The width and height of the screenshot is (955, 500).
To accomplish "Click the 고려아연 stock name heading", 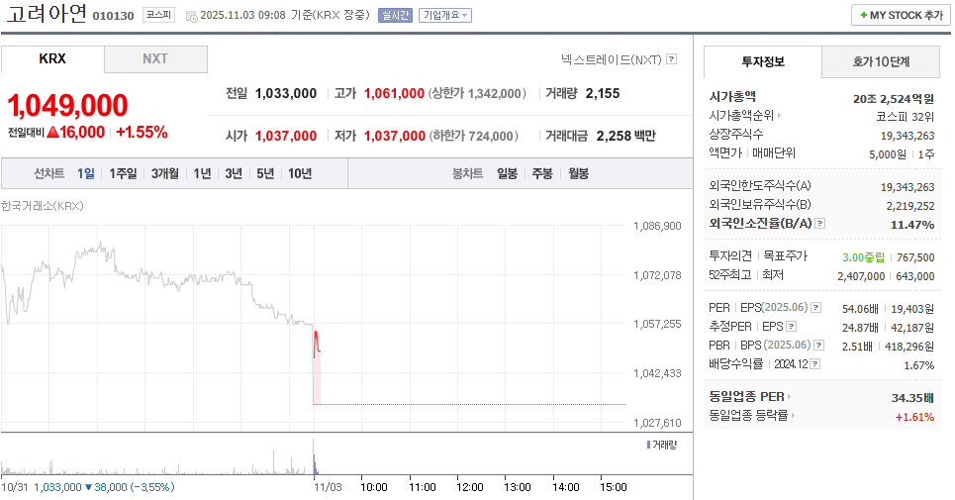I will coord(47,14).
